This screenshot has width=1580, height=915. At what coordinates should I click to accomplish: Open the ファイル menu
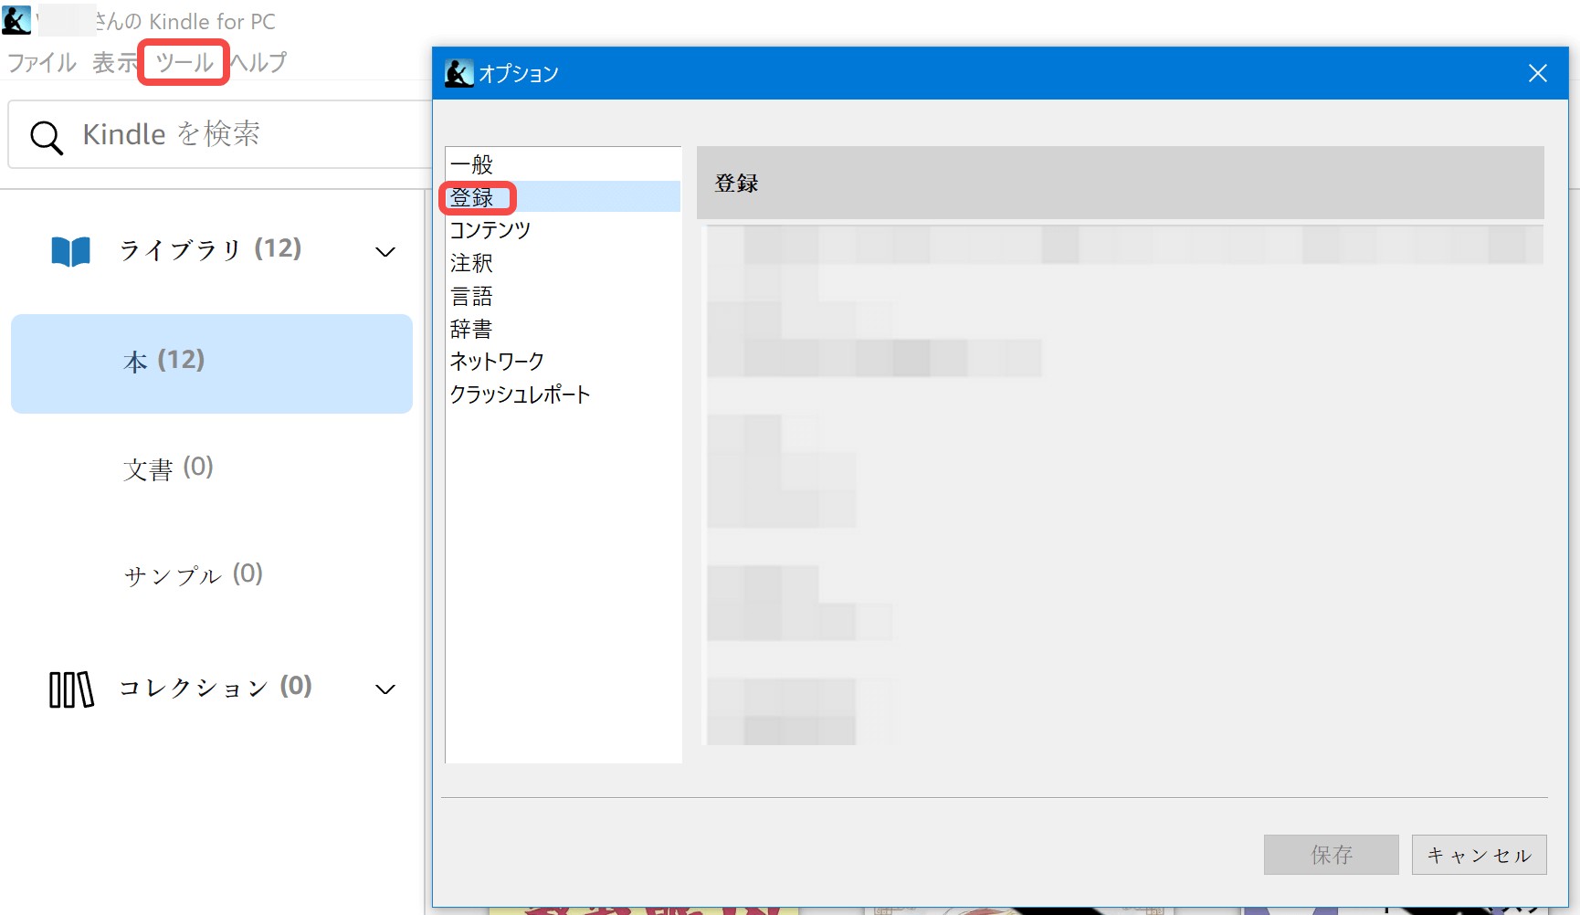(42, 62)
